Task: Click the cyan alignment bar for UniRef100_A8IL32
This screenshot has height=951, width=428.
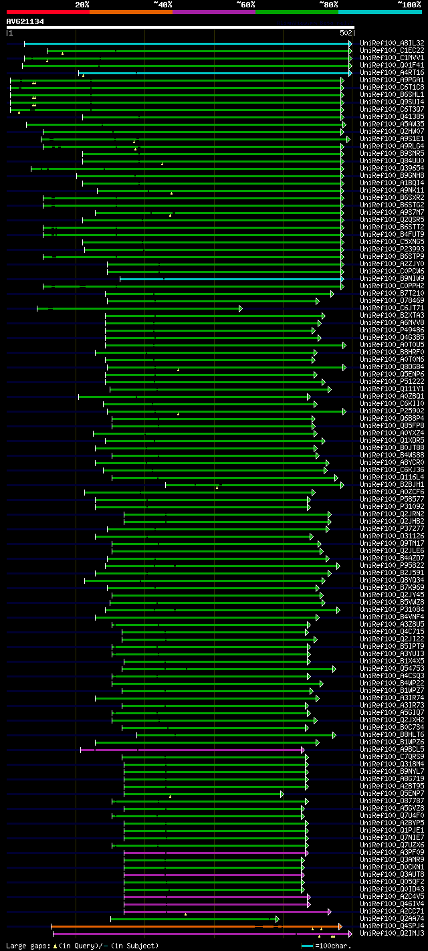Action: (188, 43)
